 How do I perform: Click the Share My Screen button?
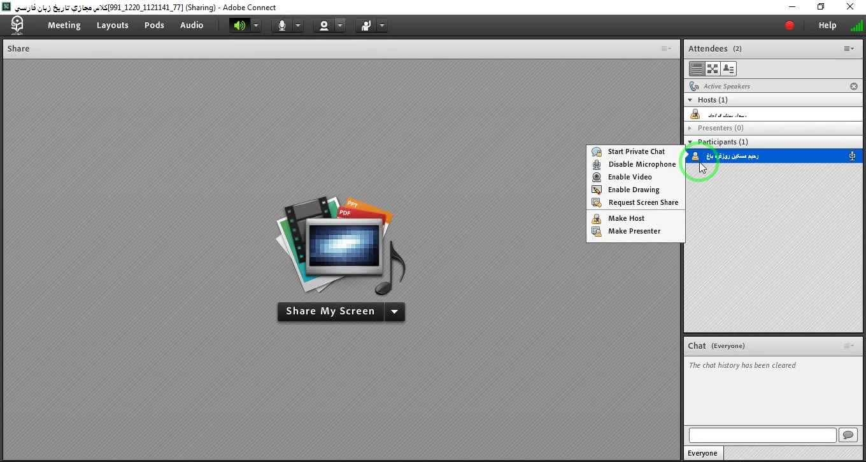tap(330, 312)
